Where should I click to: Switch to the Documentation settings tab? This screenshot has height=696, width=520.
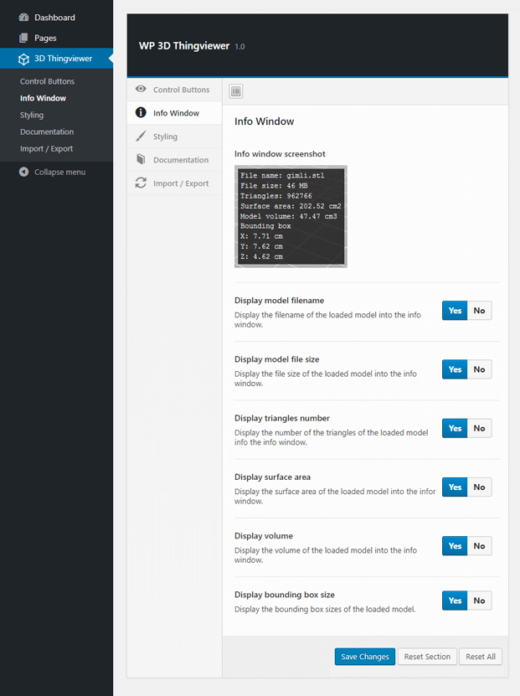point(174,160)
